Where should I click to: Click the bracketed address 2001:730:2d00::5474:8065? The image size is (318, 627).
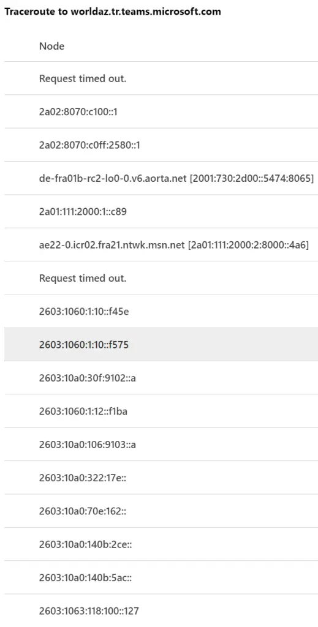(252, 178)
